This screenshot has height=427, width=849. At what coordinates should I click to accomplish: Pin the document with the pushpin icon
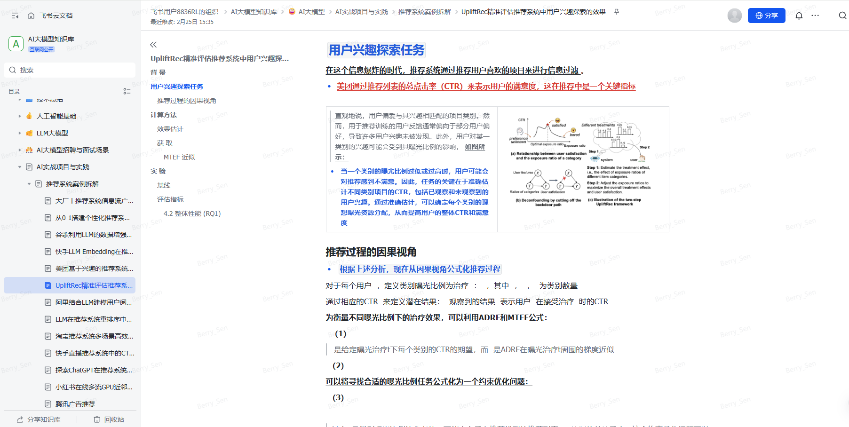click(617, 12)
